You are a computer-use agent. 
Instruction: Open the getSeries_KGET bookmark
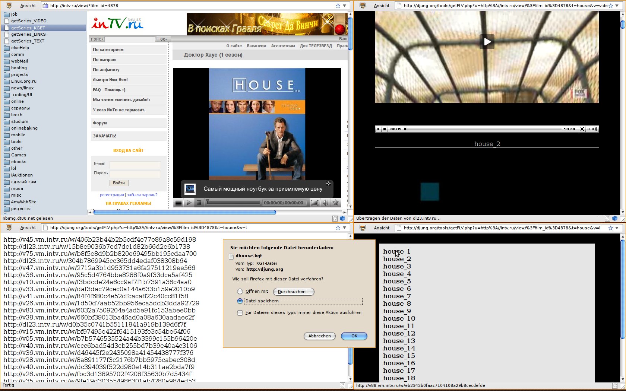(28, 28)
